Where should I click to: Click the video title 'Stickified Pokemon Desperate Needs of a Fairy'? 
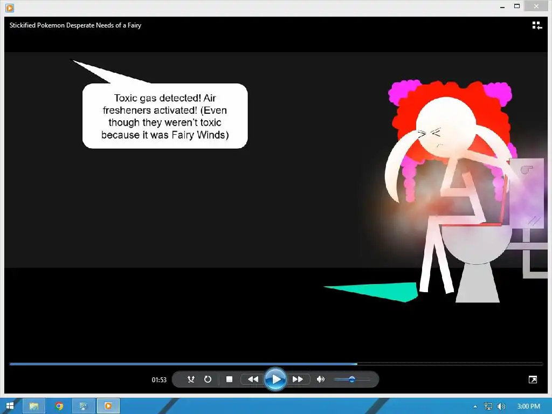point(75,25)
